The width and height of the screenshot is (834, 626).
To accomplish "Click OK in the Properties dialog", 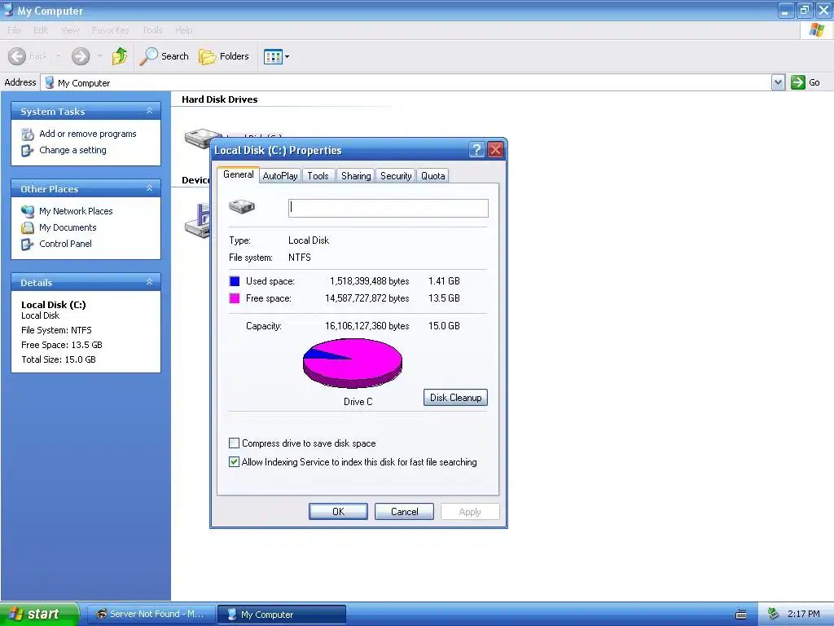I will click(x=338, y=512).
